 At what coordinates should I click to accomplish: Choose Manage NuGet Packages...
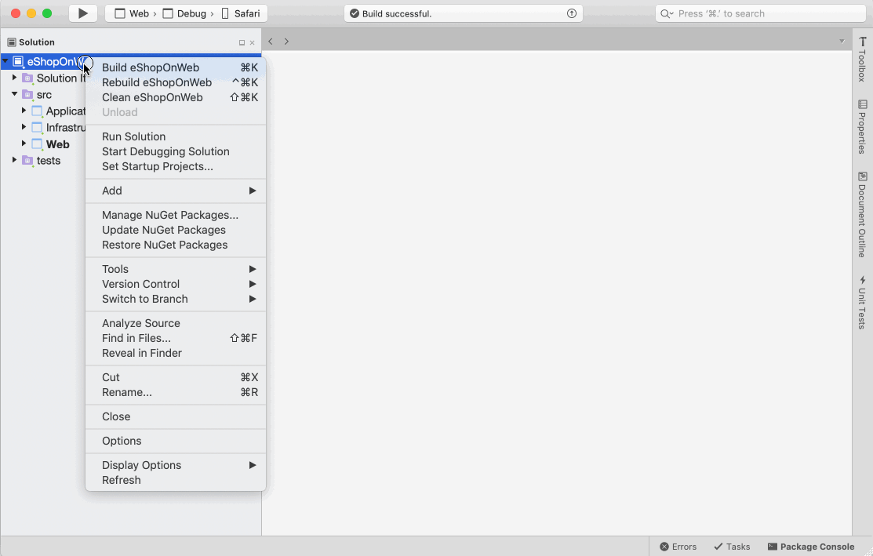[176, 215]
